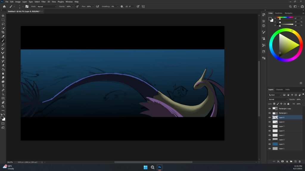Select the Clone Stamp tool
305x171 pixels.
(3, 57)
